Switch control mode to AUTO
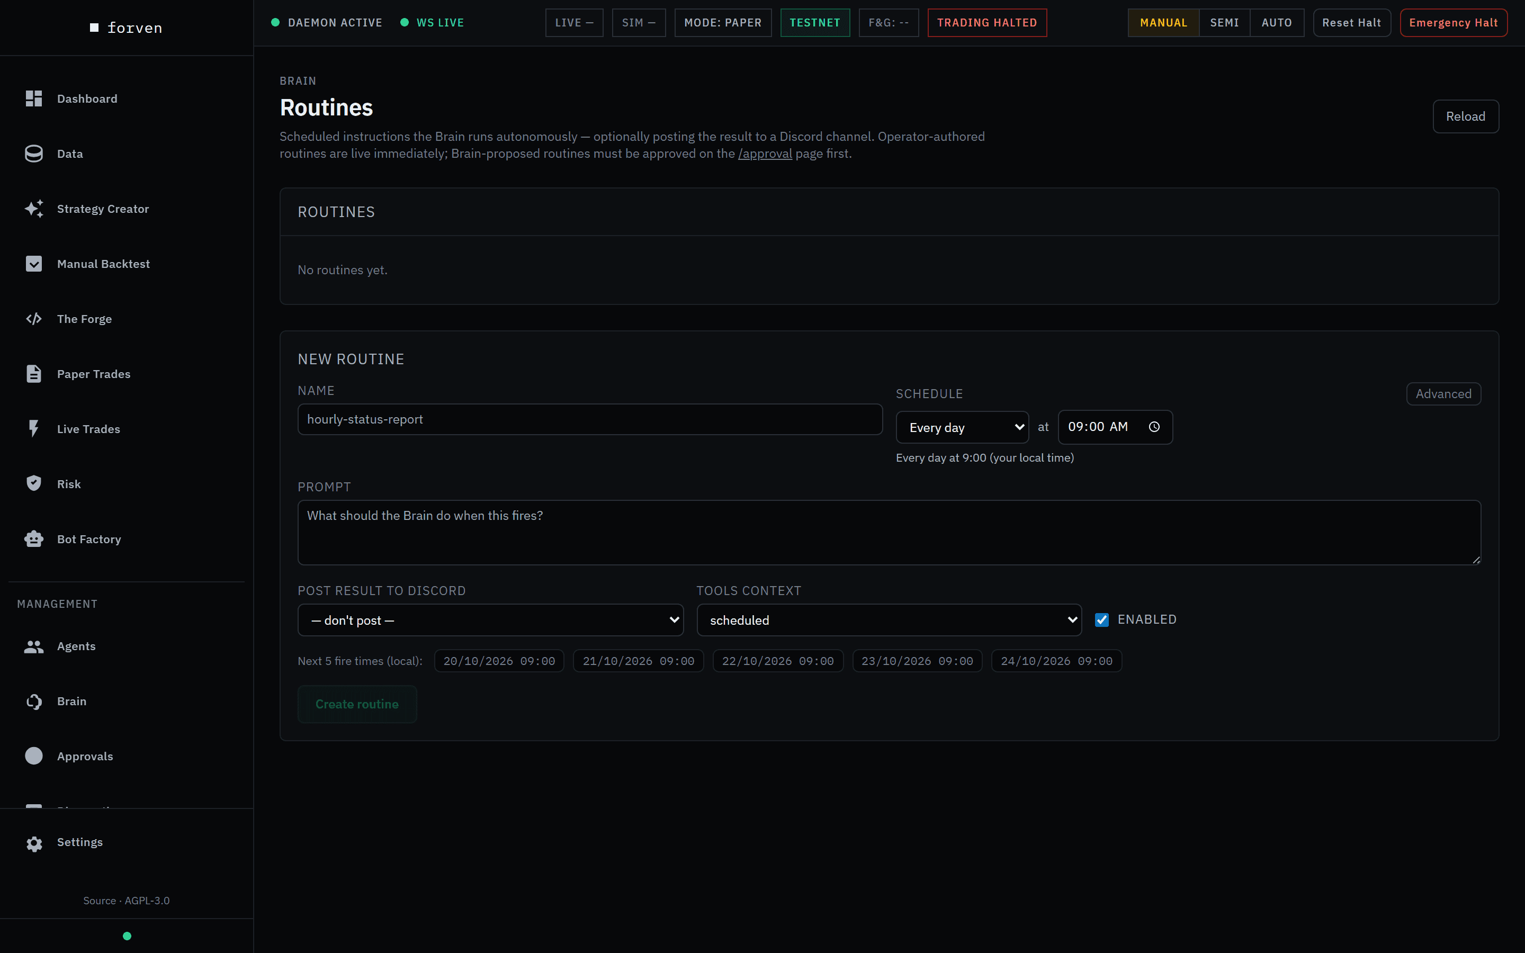The image size is (1525, 953). tap(1277, 23)
